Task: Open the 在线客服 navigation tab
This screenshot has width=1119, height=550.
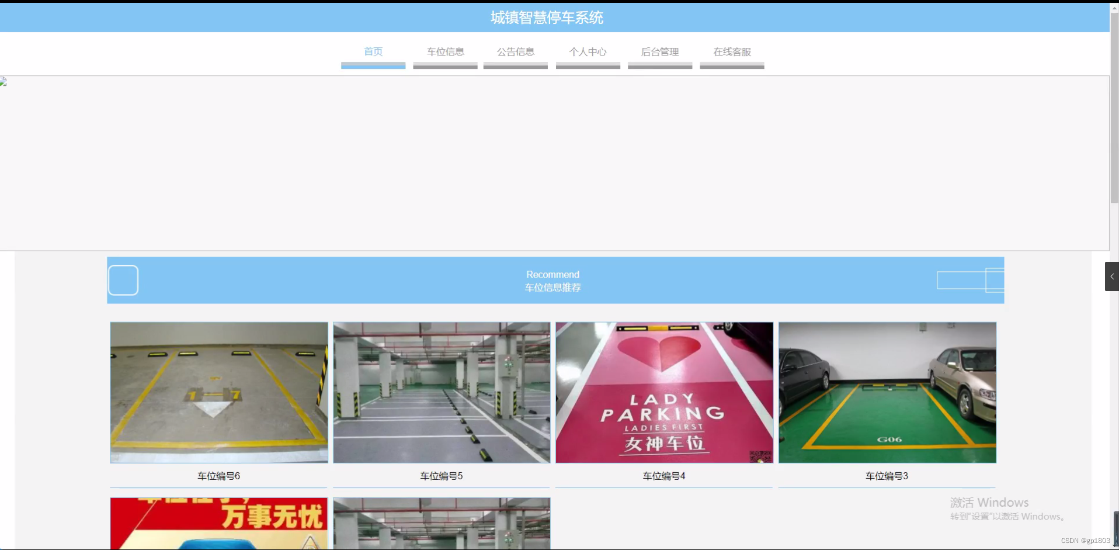Action: click(732, 52)
